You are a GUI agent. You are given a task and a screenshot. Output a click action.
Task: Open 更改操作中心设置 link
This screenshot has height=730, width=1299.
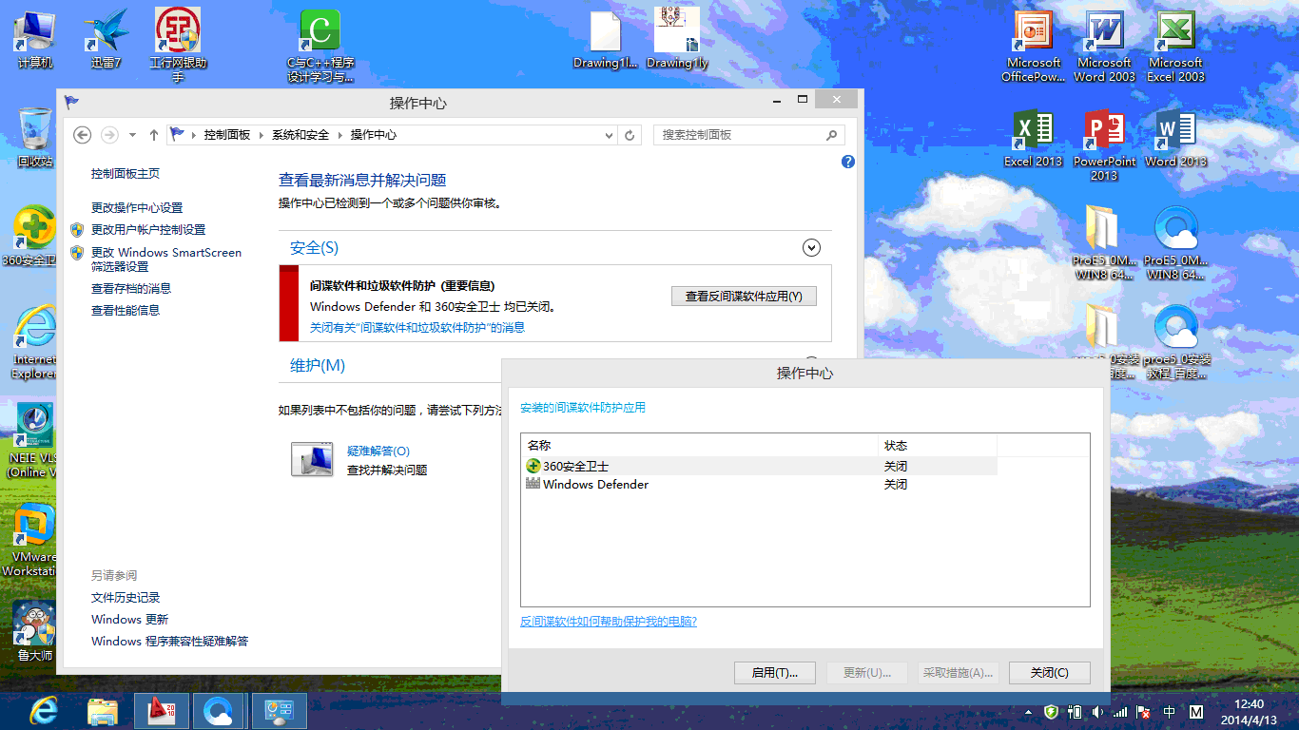[137, 207]
